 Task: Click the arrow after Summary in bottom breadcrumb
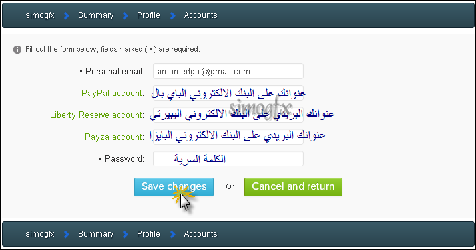pyautogui.click(x=125, y=234)
